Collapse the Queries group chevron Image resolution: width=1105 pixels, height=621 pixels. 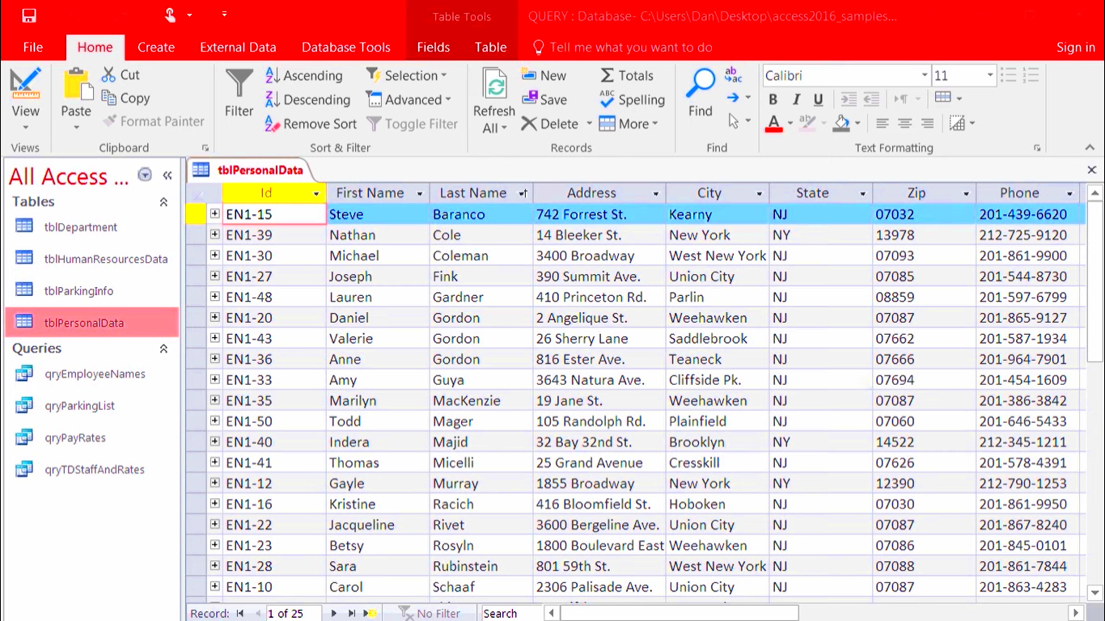point(163,349)
